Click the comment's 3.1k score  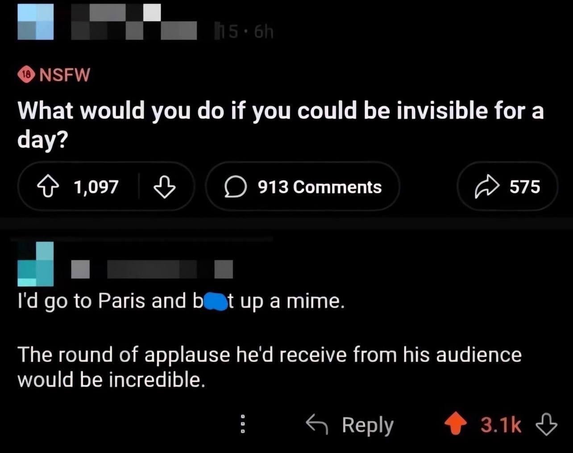coord(501,424)
